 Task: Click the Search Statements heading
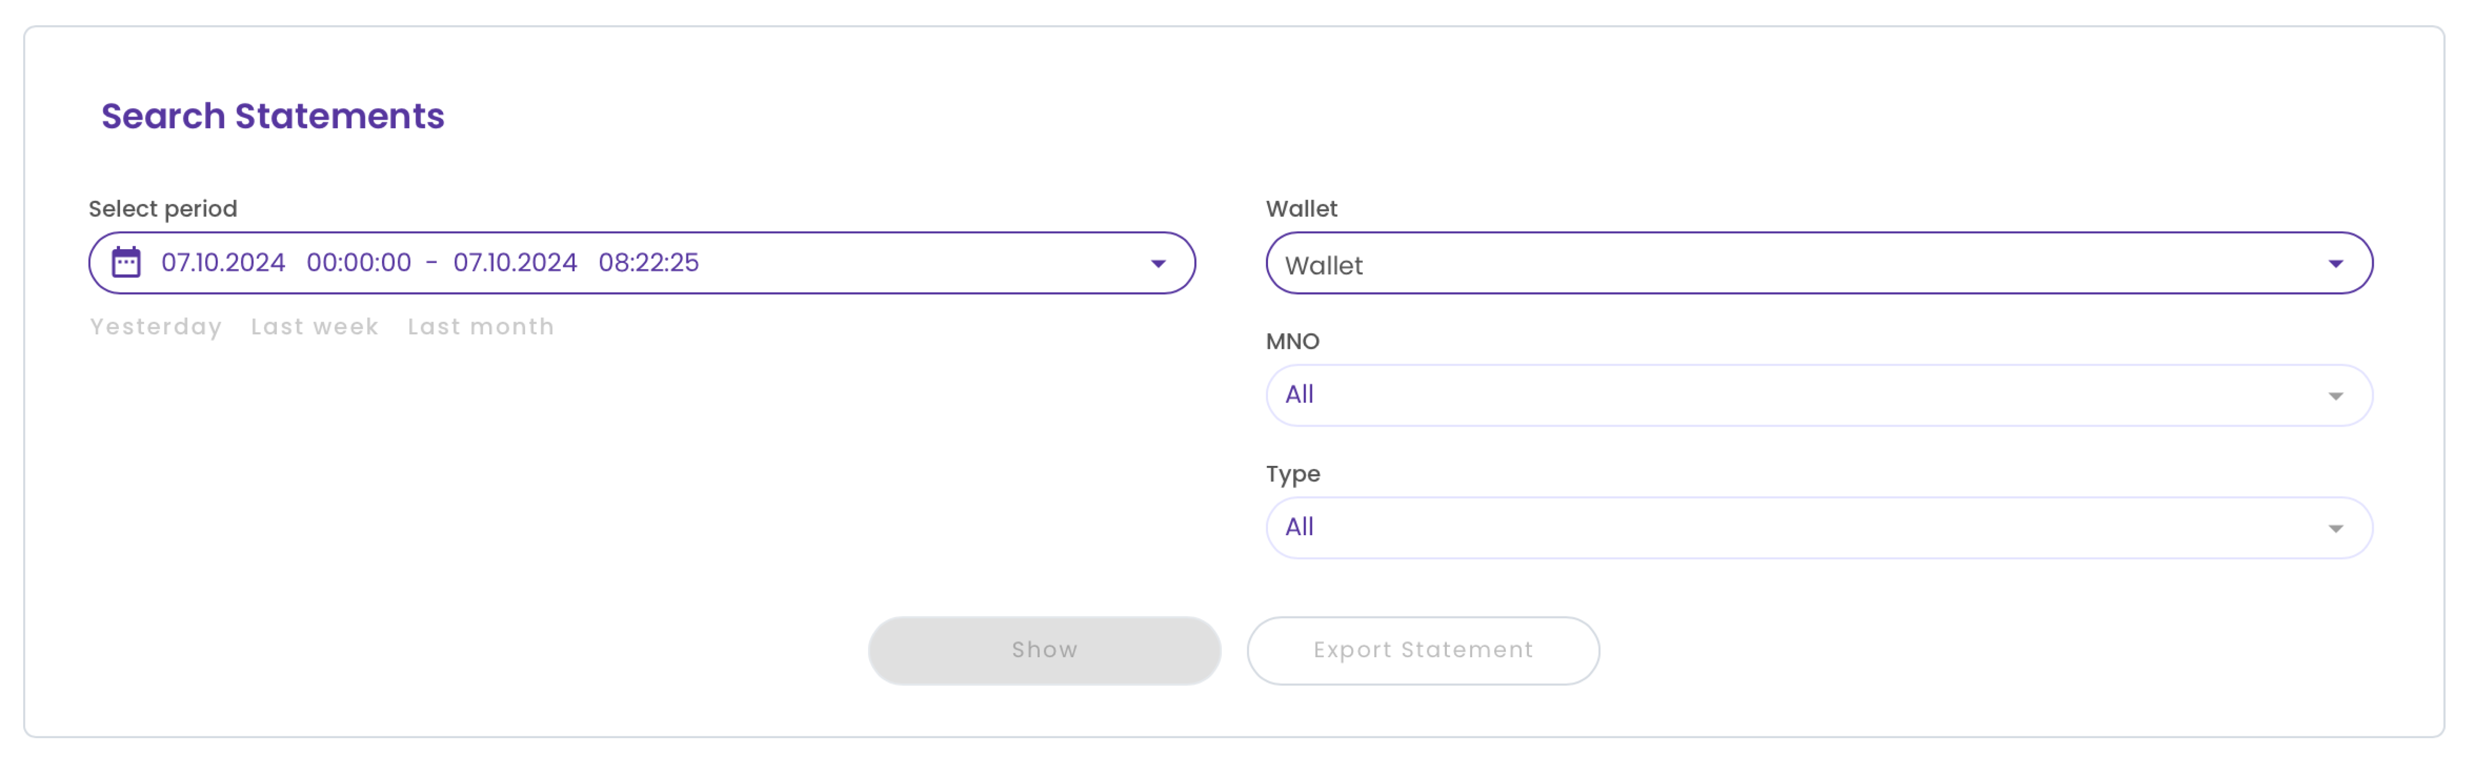pyautogui.click(x=273, y=116)
